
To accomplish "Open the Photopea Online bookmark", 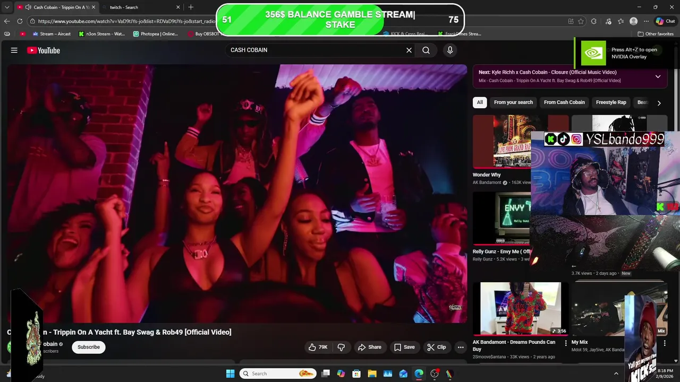I will point(156,34).
